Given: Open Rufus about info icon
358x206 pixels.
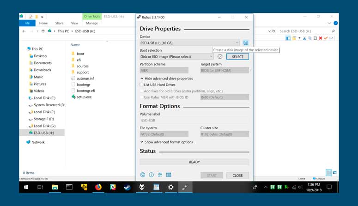Looking at the screenshot, I should pyautogui.click(x=151, y=175).
